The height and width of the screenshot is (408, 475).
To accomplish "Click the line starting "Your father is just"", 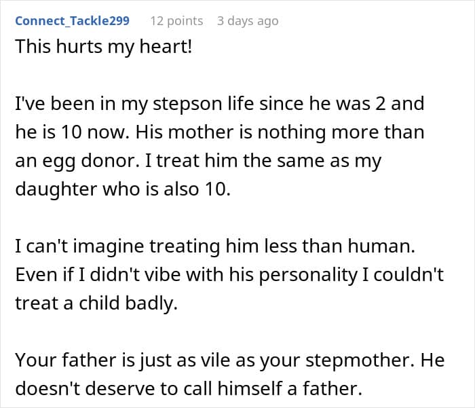I will (229, 359).
